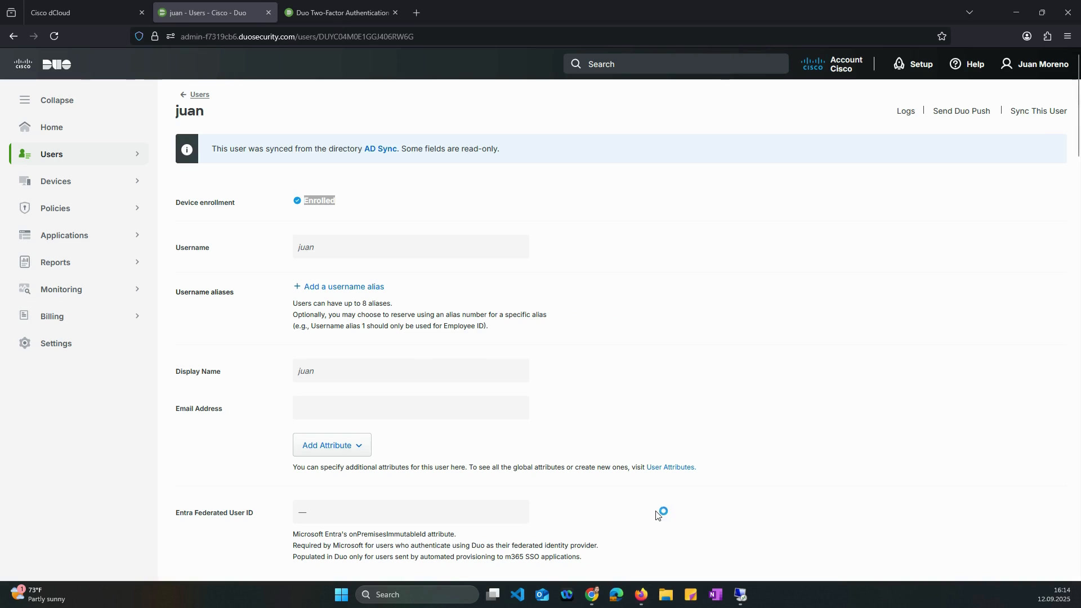This screenshot has height=608, width=1081.
Task: Expand the Policies submenu chevron
Action: coord(137,208)
